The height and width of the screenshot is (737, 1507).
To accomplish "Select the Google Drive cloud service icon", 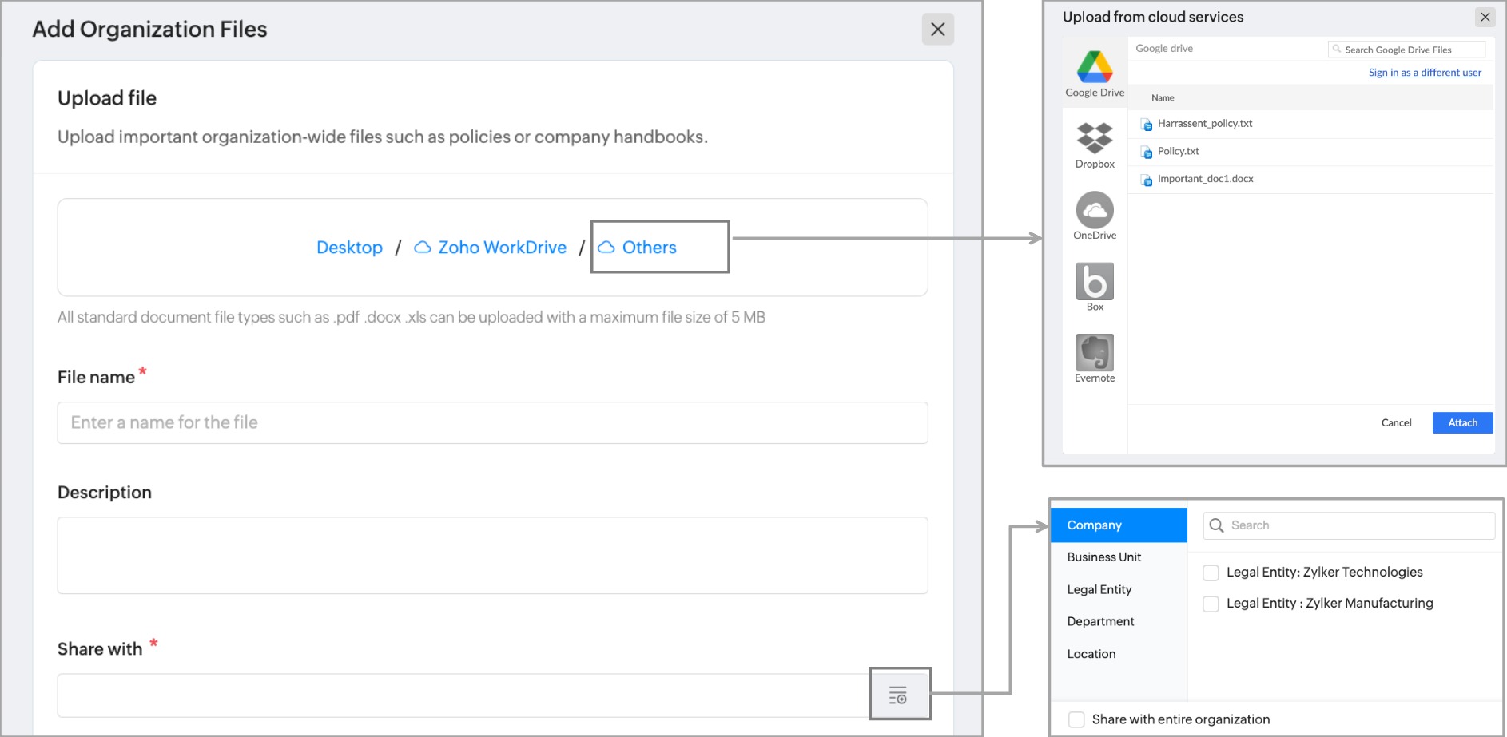I will click(1095, 67).
